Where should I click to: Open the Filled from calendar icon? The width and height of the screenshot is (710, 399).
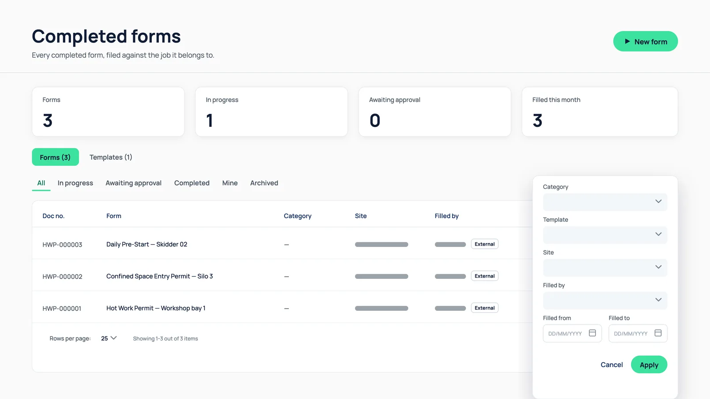click(x=592, y=333)
